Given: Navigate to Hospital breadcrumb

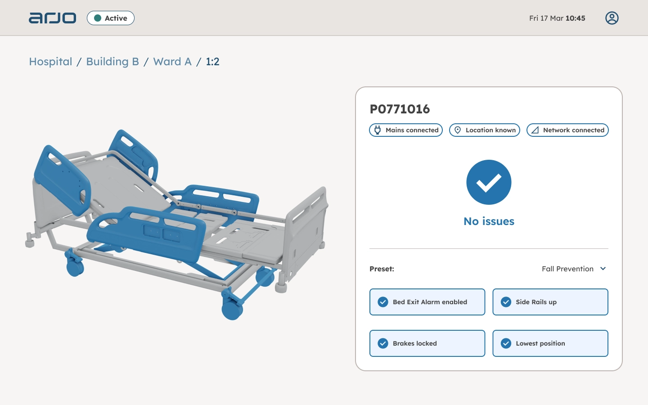Looking at the screenshot, I should pos(50,62).
